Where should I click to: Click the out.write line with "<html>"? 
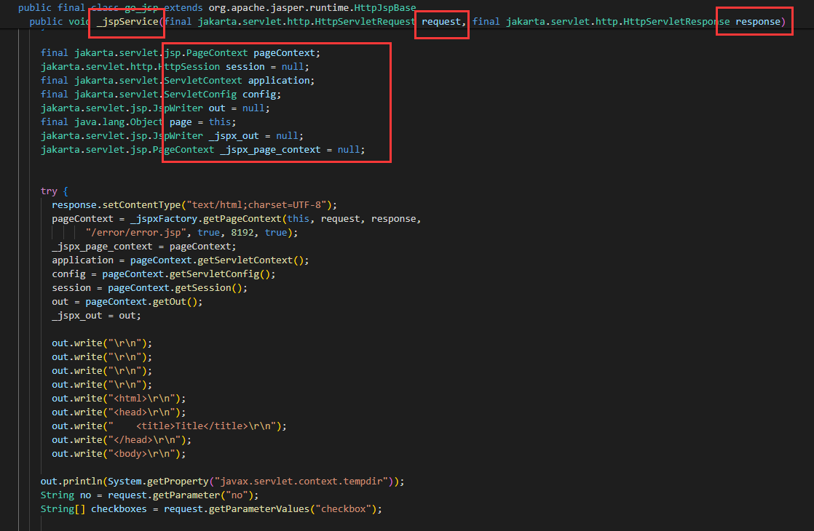[119, 399]
